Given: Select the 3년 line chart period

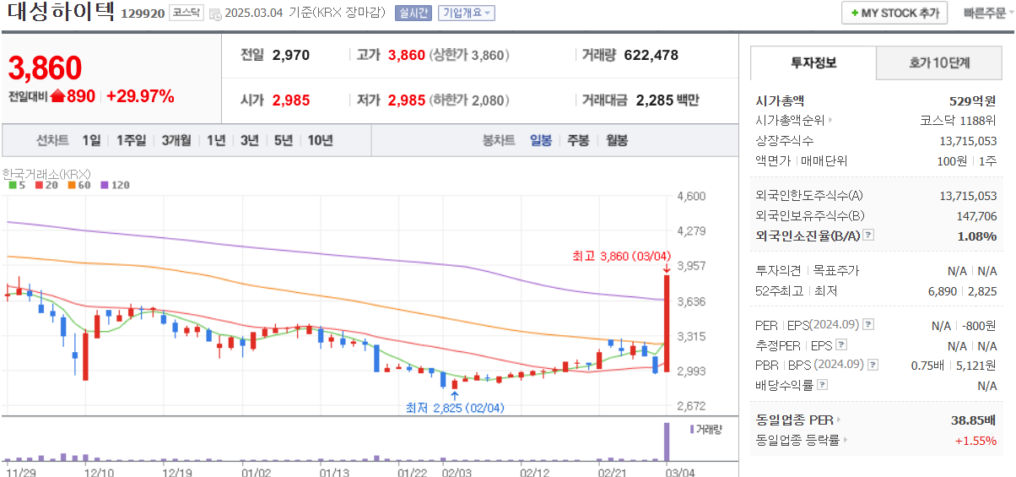Looking at the screenshot, I should coord(249,140).
